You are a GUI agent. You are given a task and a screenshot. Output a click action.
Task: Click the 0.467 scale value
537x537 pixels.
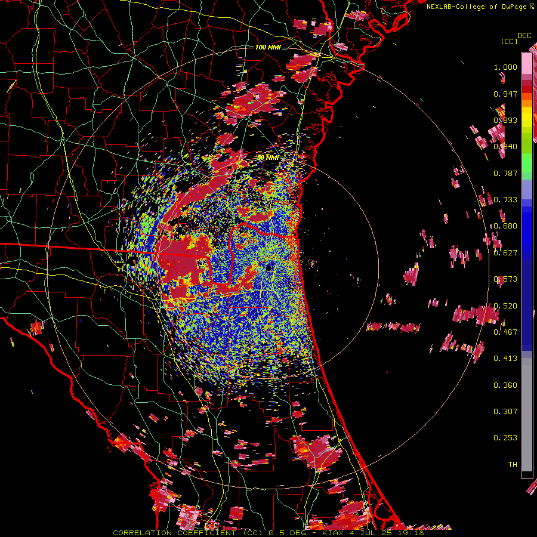[x=505, y=332]
